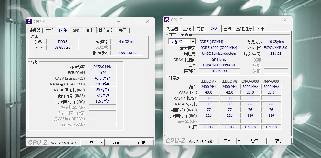
Task: Switch to 主板 tab in right window
Action: 187,29
